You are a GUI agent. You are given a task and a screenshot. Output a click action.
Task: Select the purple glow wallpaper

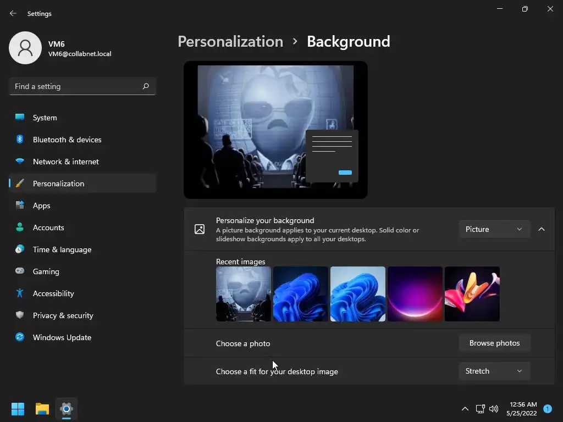[415, 294]
